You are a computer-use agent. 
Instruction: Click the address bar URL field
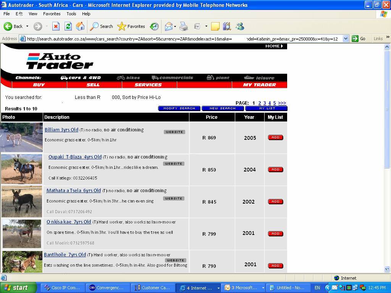(184, 39)
